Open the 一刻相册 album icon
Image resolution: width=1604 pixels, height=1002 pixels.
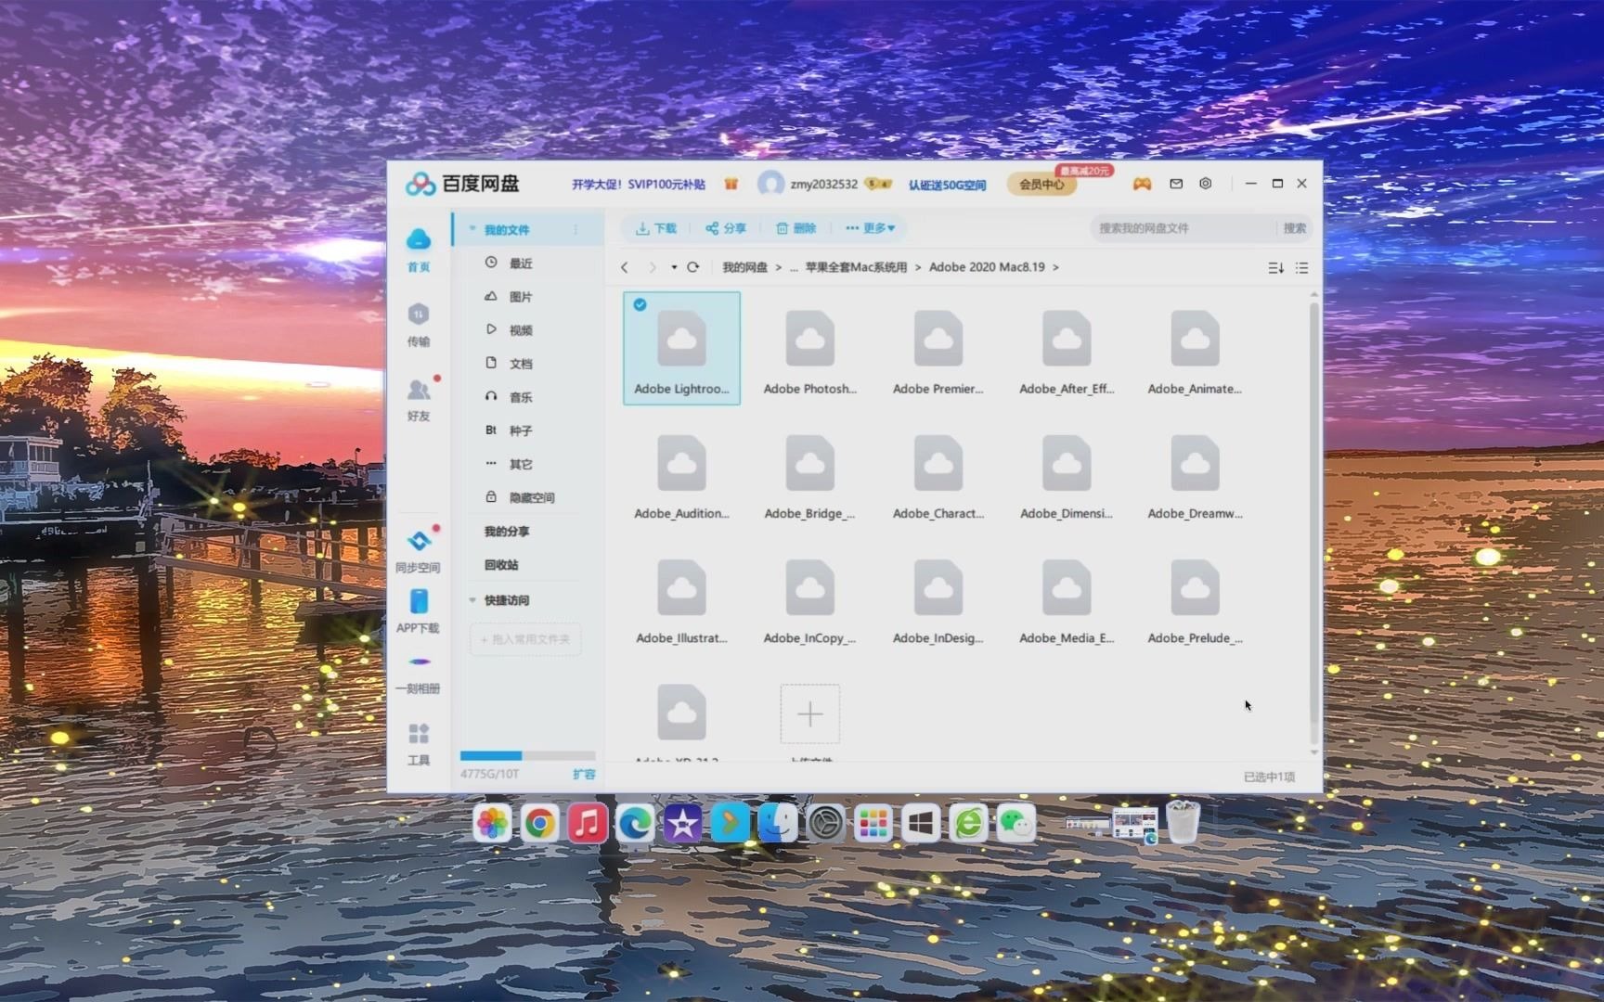[419, 662]
